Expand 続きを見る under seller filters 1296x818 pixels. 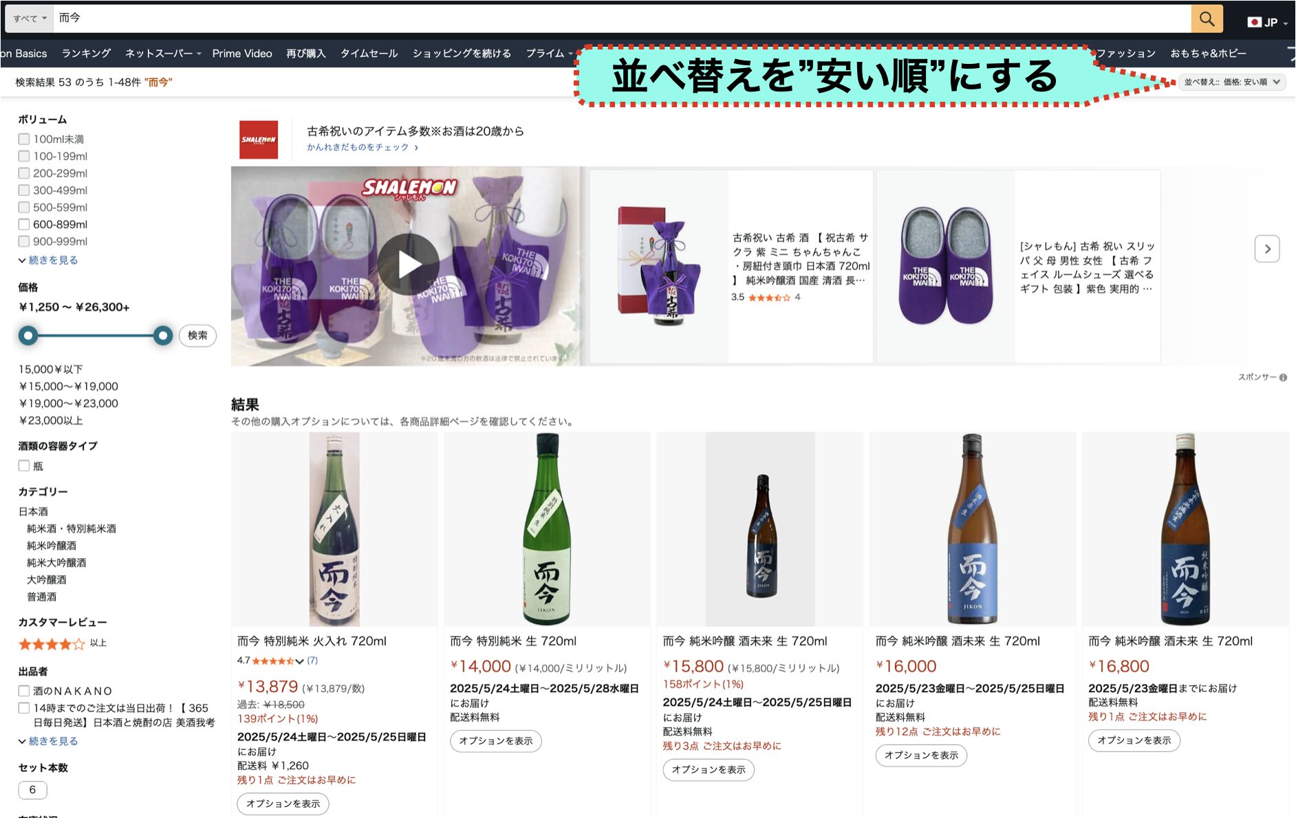point(48,741)
